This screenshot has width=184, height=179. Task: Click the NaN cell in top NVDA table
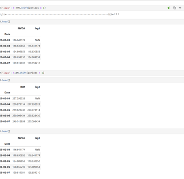(x=37, y=40)
